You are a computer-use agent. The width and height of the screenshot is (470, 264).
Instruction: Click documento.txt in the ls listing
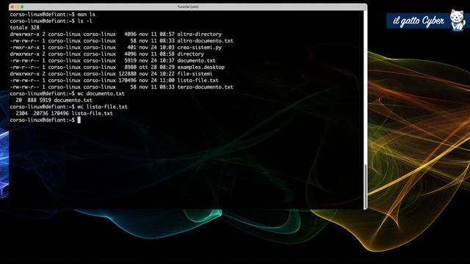tap(196, 60)
